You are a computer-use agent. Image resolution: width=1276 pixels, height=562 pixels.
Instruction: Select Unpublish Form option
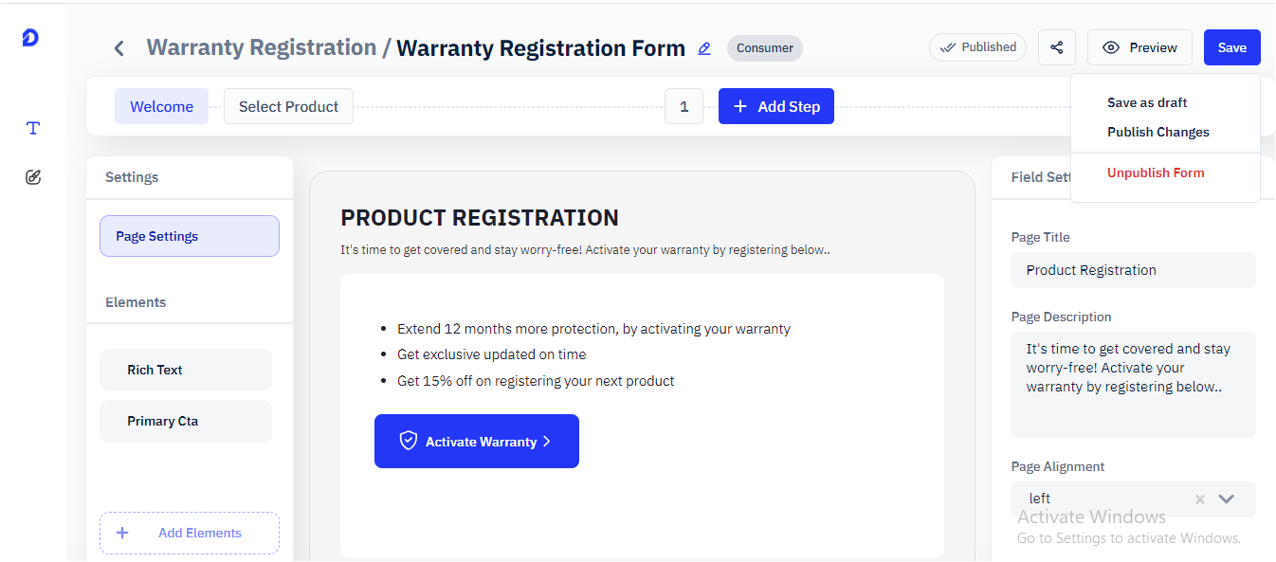pyautogui.click(x=1156, y=172)
